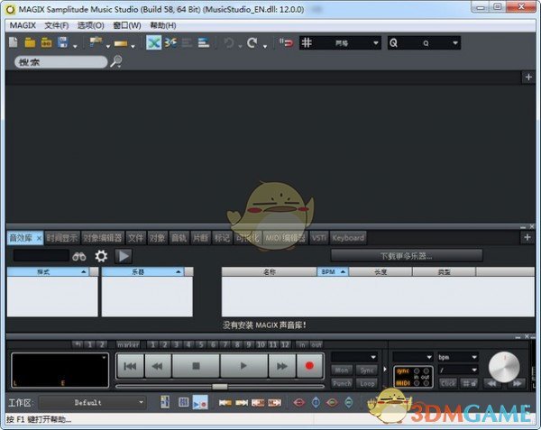Toggle the metronome Click button
The width and height of the screenshot is (541, 430).
(448, 383)
